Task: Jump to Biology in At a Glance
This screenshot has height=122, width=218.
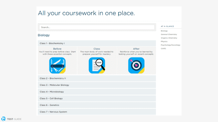Action: (164, 31)
